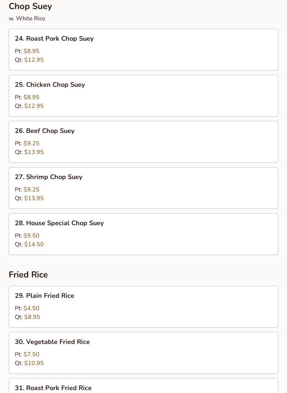Click Roast Pork Chop Suey pint price $8.95
Image resolution: width=287 pixels, height=393 pixels.
pos(32,51)
